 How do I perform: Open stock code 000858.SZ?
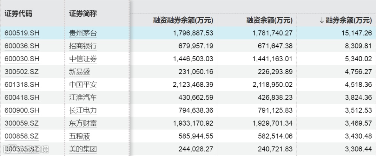pyautogui.click(x=22, y=136)
